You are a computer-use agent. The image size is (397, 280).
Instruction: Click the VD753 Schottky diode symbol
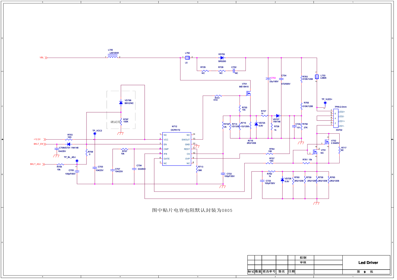click(222, 58)
